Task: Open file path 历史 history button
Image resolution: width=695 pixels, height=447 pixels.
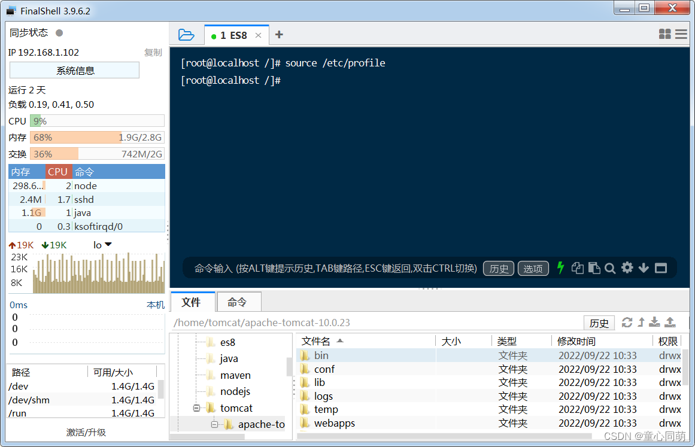Action: (x=599, y=323)
